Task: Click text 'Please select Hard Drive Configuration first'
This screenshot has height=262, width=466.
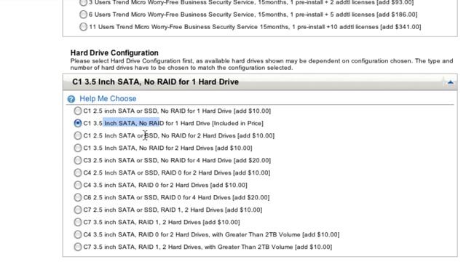Action: pos(132,61)
